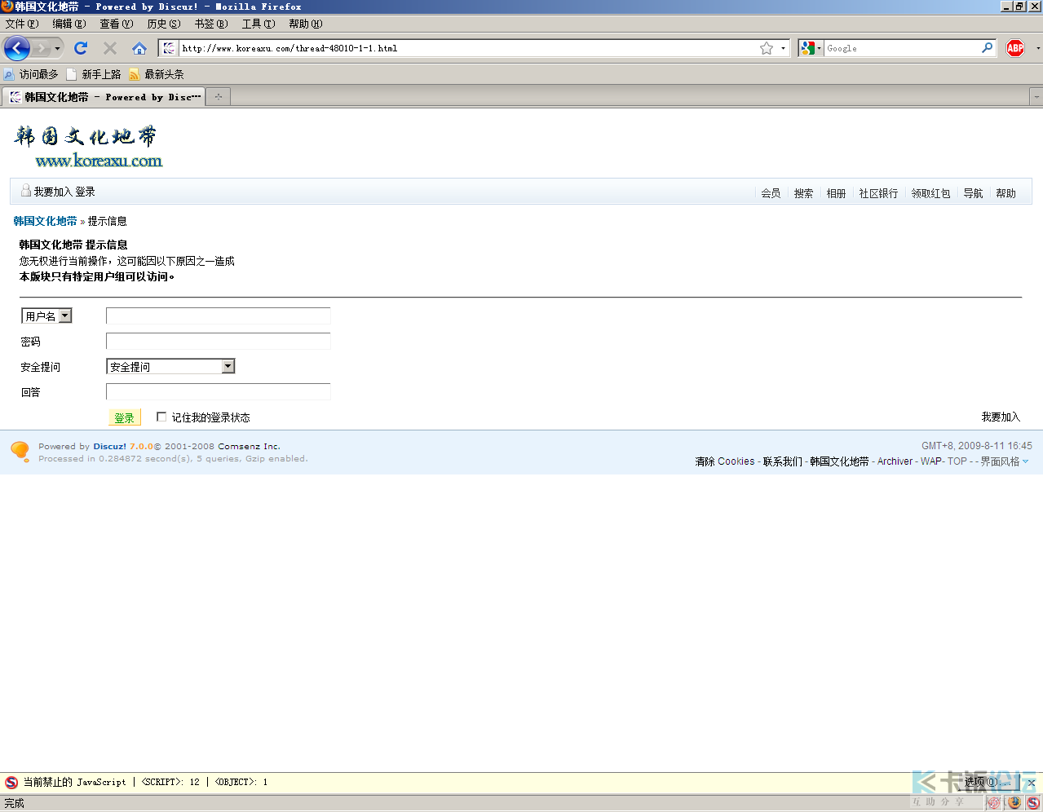Screen dimensions: 1043x812
Task: Click the Google search engine icon
Action: [x=807, y=48]
